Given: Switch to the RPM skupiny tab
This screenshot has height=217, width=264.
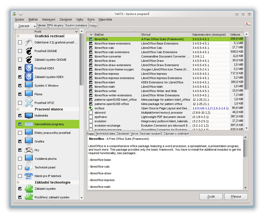Looking at the screenshot, I should (x=55, y=25).
